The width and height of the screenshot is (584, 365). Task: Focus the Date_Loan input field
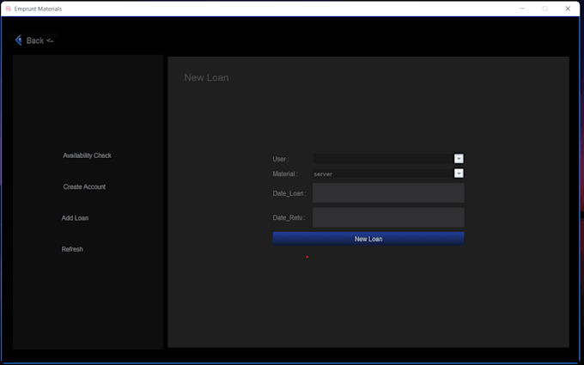click(x=388, y=193)
